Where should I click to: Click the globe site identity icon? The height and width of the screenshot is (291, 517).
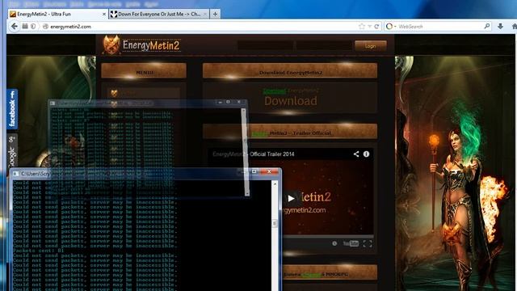point(45,27)
